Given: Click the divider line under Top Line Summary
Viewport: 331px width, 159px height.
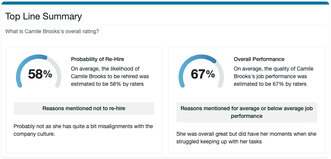Looking at the screenshot, I should point(165,25).
